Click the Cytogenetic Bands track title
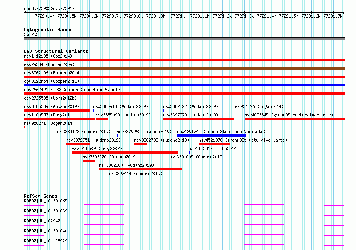356x250 pixels. (x=48, y=30)
